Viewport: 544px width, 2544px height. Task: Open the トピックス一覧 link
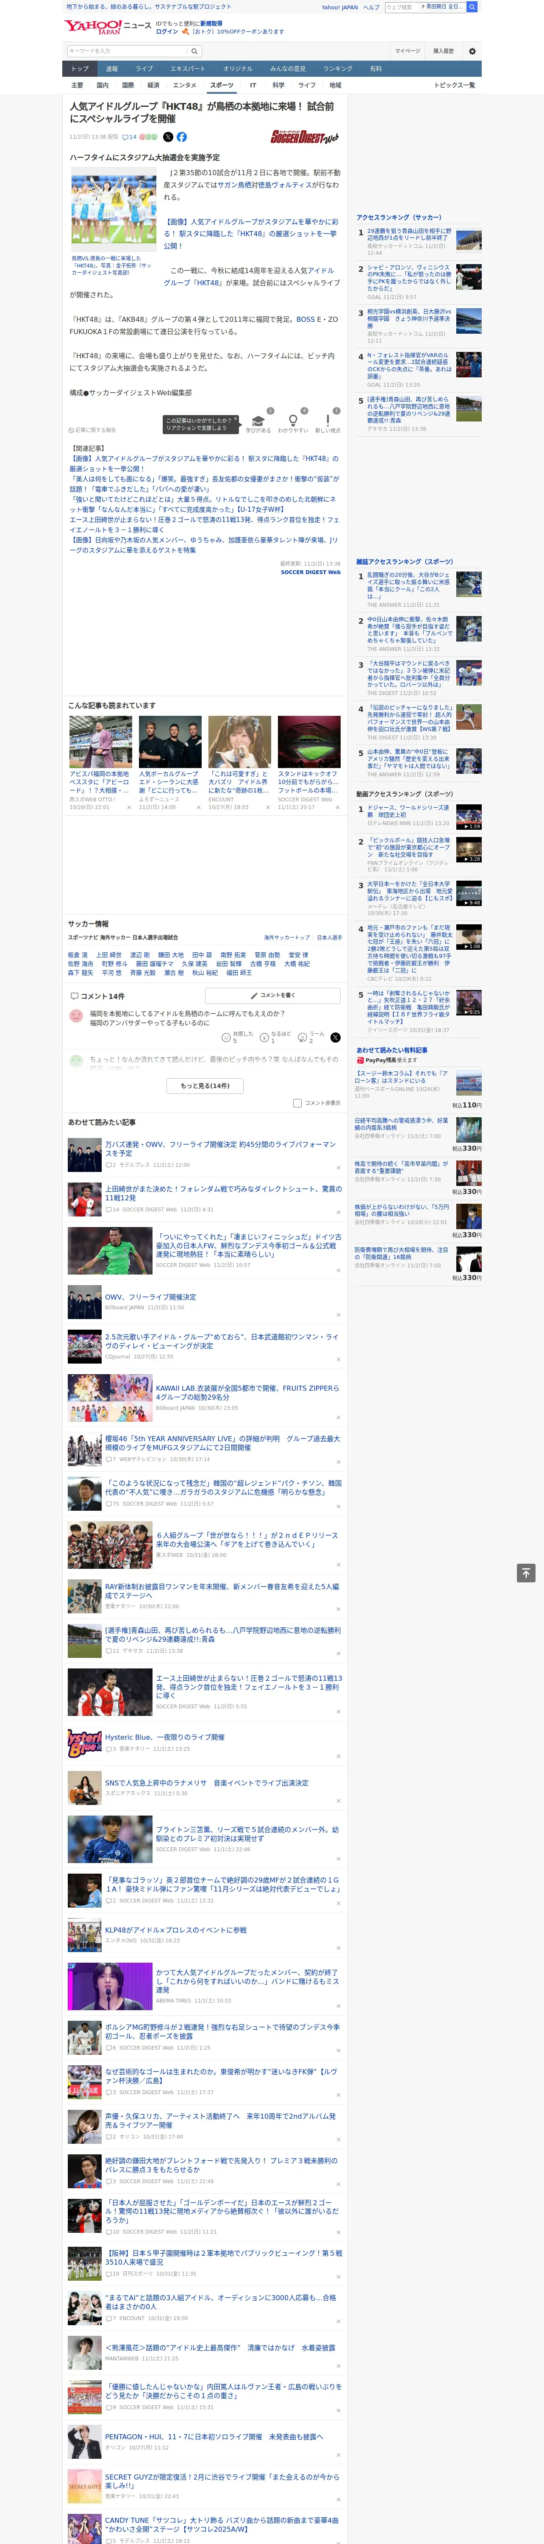click(x=454, y=86)
